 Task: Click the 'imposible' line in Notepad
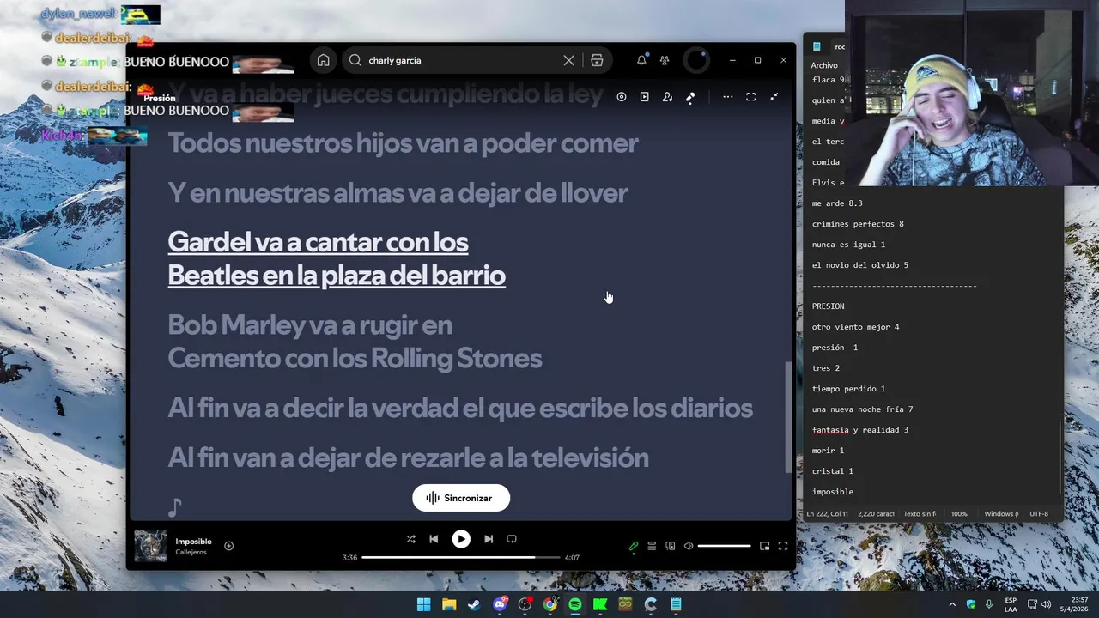click(x=832, y=492)
